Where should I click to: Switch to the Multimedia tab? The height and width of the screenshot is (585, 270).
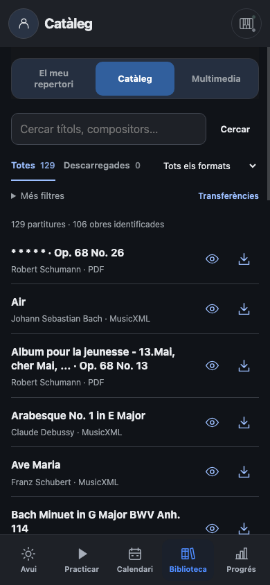pyautogui.click(x=216, y=79)
